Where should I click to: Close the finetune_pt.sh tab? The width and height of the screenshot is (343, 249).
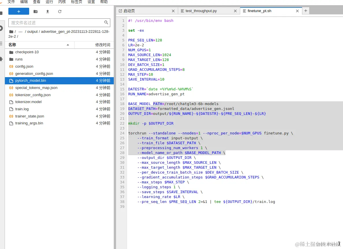click(297, 11)
